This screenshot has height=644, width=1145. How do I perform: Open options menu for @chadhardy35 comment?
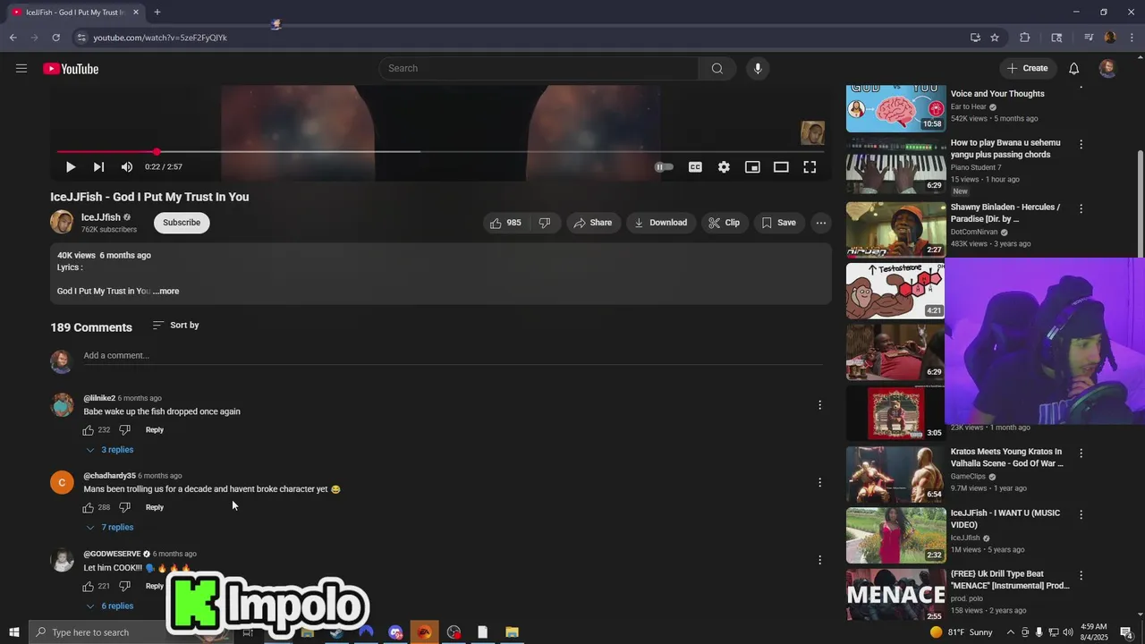(819, 483)
